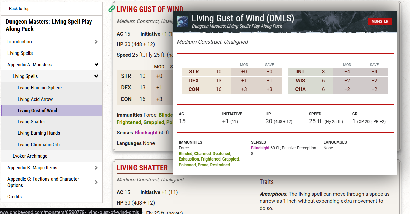Click the Restrained condition link in tooltip
The height and width of the screenshot is (214, 410).
tap(220, 165)
